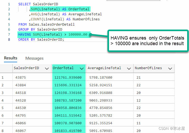Viewport: 189px width, 133px height.
Task: Switch to the Results tab
Action: point(11,58)
